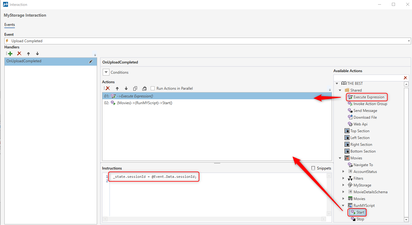Delete selected action with red X
The height and width of the screenshot is (225, 412).
[x=108, y=88]
